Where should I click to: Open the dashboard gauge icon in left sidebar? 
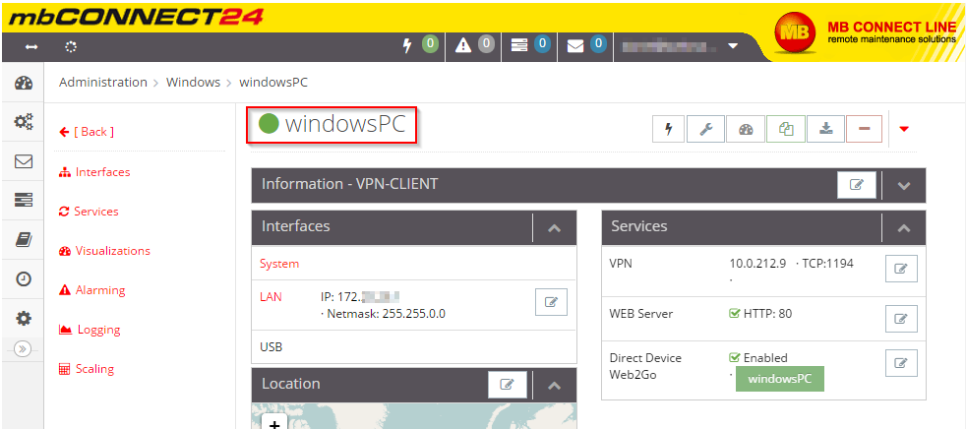[24, 83]
